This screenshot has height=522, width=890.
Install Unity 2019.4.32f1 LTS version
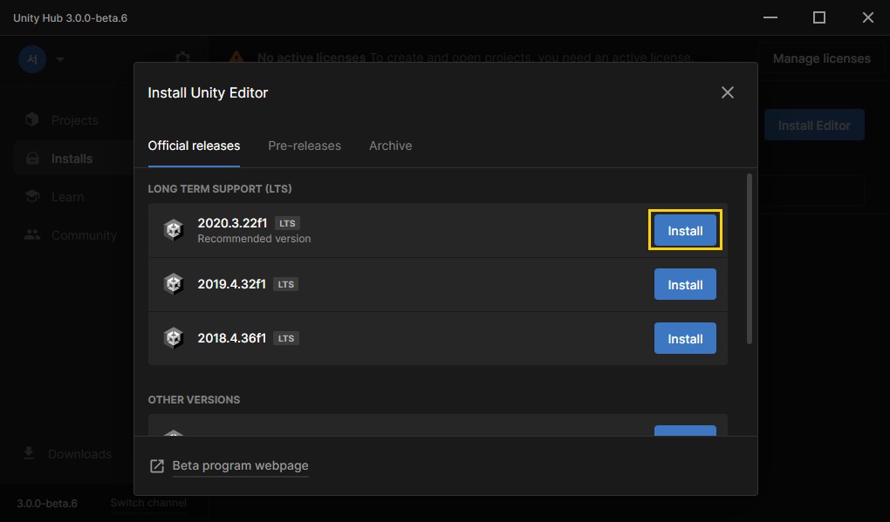(685, 284)
